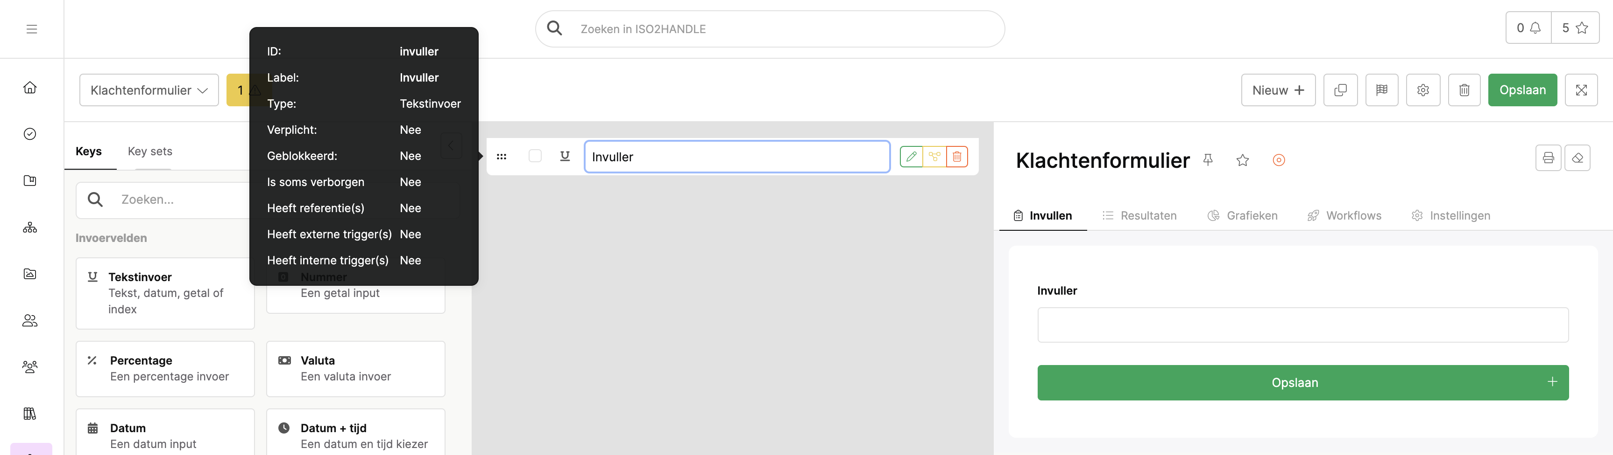Toggle the checkbox on Invuller row
Screen dimensions: 1613x455
[x=535, y=156]
